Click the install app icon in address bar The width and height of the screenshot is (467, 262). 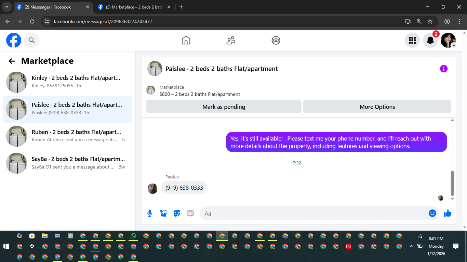[x=408, y=21]
